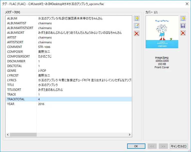Click the front cover album thumbnail

pos(162,32)
